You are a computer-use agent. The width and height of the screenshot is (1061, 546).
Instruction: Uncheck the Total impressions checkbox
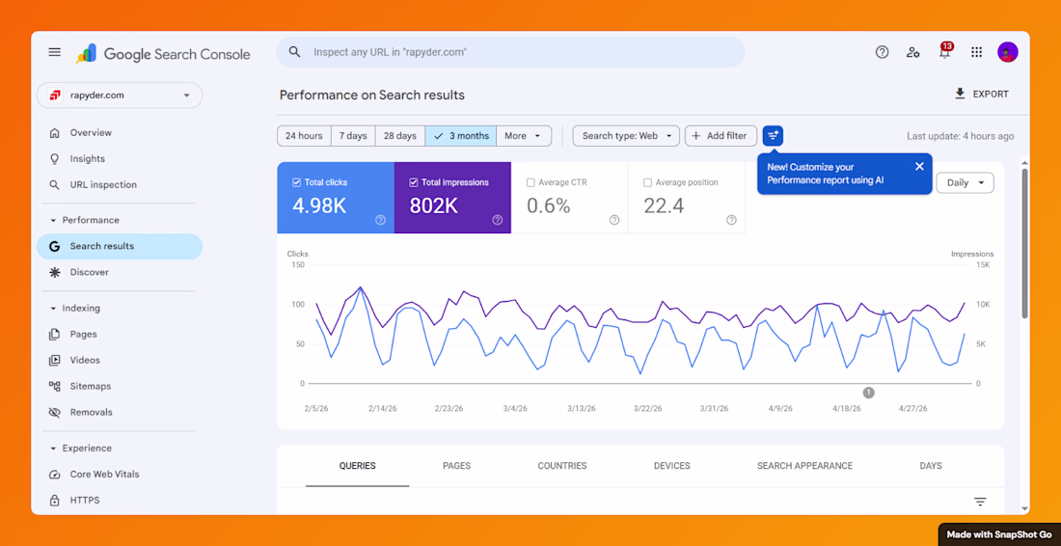414,182
